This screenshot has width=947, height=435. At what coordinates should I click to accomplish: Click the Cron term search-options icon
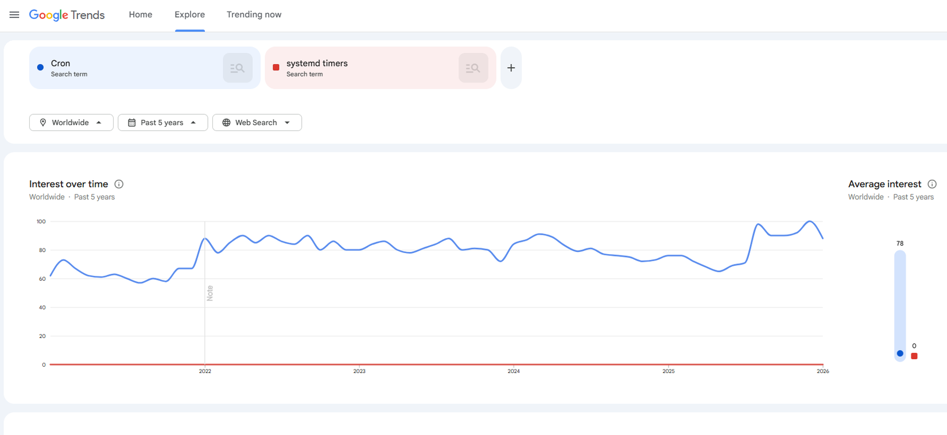pos(238,68)
